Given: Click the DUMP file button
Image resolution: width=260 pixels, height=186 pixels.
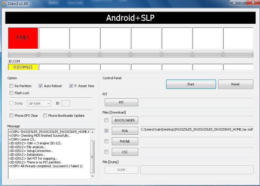Looking at the screenshot, I should (122, 170).
